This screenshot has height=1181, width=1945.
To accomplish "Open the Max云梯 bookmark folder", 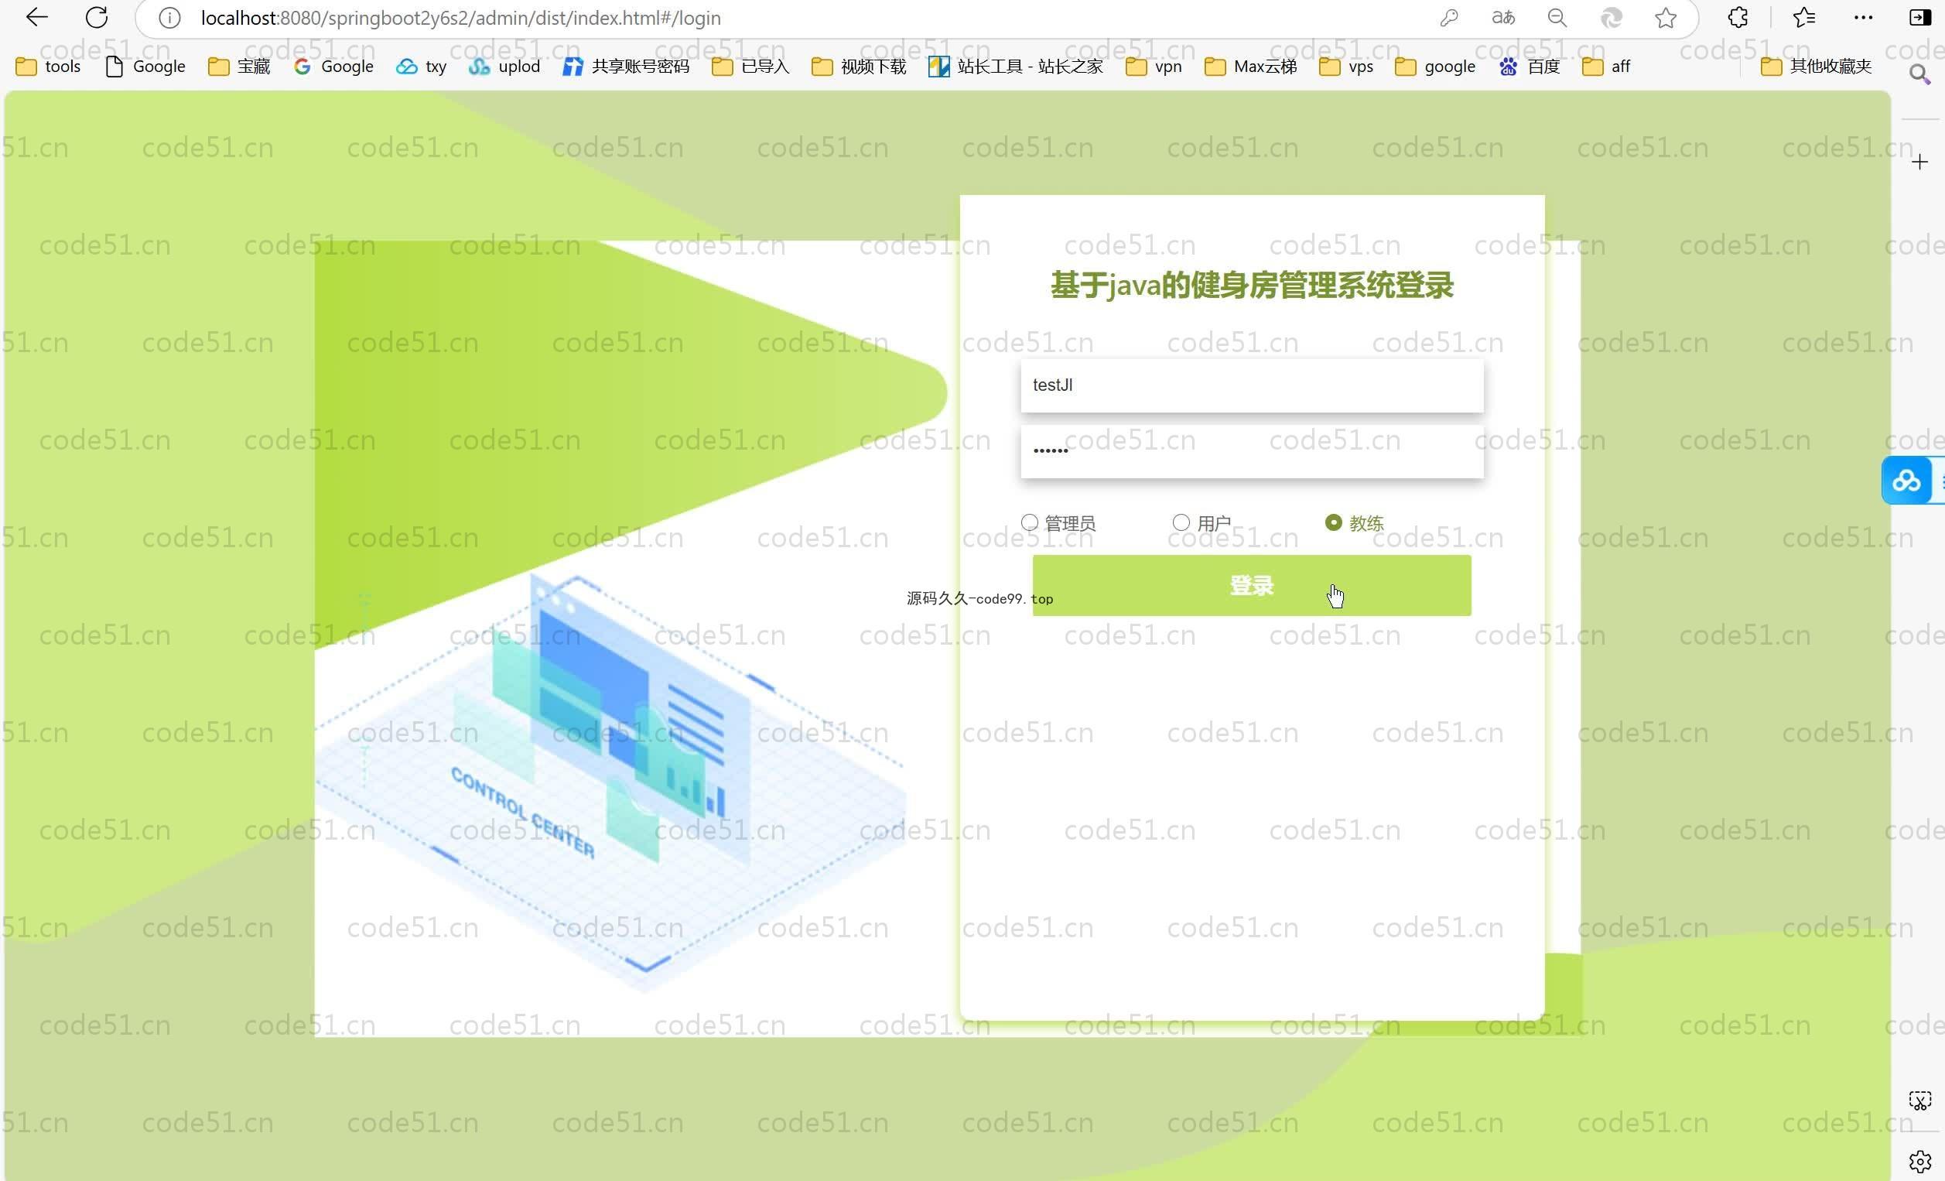I will [x=1250, y=67].
